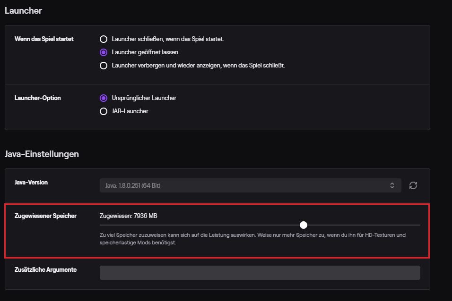Viewport: 452px width, 301px height.
Task: Click the Java version refresh icon
Action: (x=413, y=185)
